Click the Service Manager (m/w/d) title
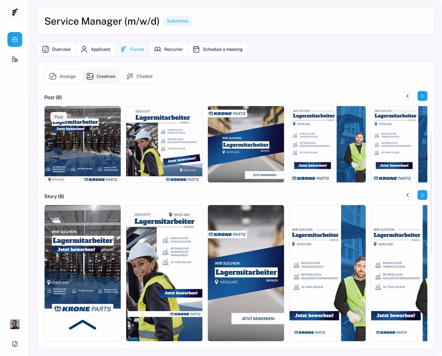This screenshot has height=356, width=442. pos(102,21)
